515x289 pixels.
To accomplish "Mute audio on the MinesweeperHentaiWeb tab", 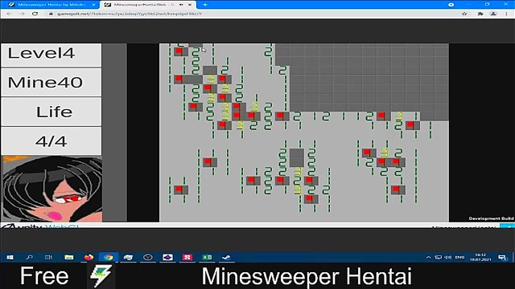I will coord(181,5).
